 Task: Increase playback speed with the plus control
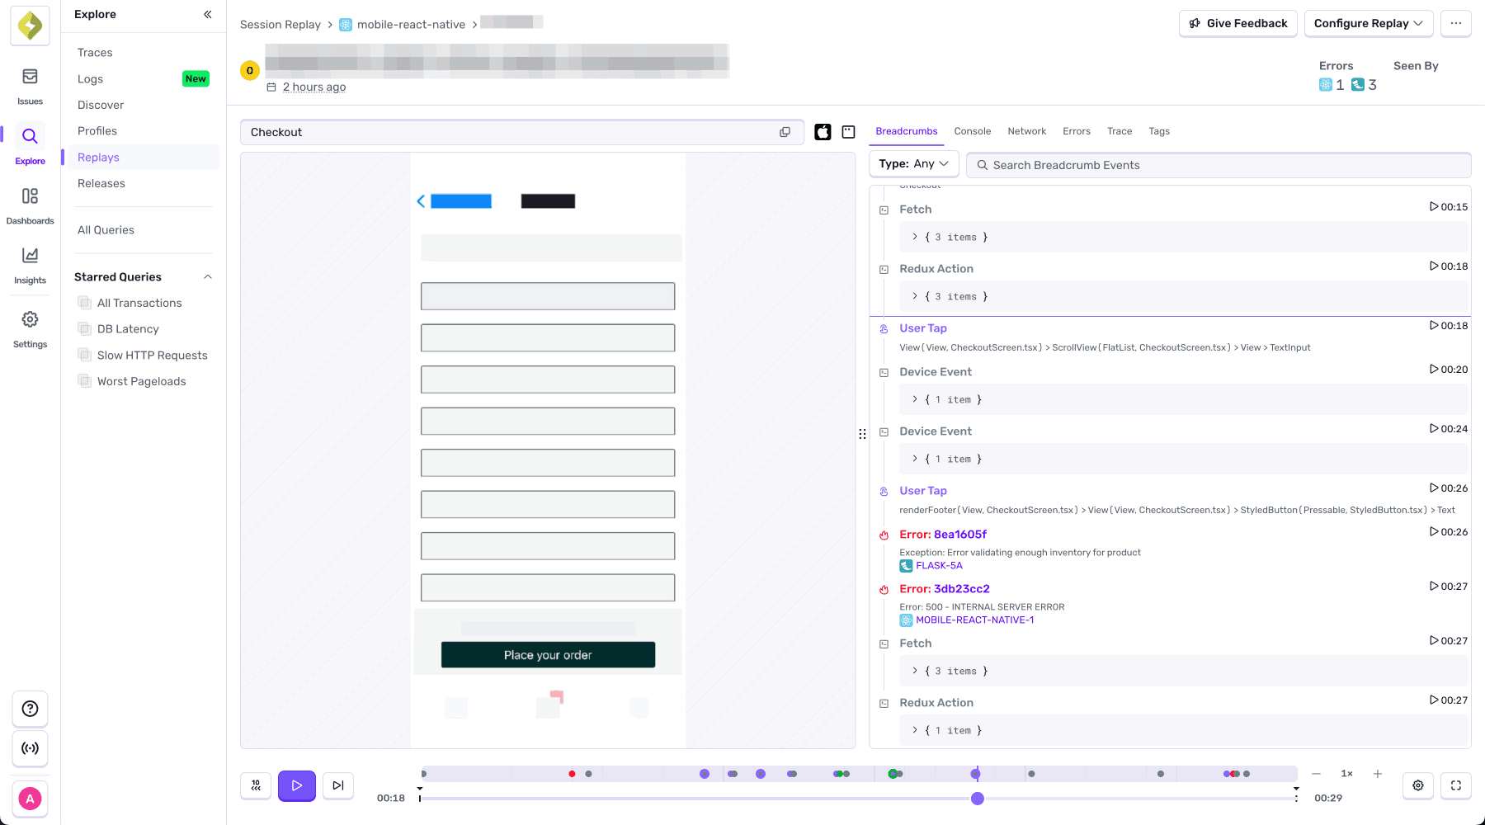(x=1377, y=774)
